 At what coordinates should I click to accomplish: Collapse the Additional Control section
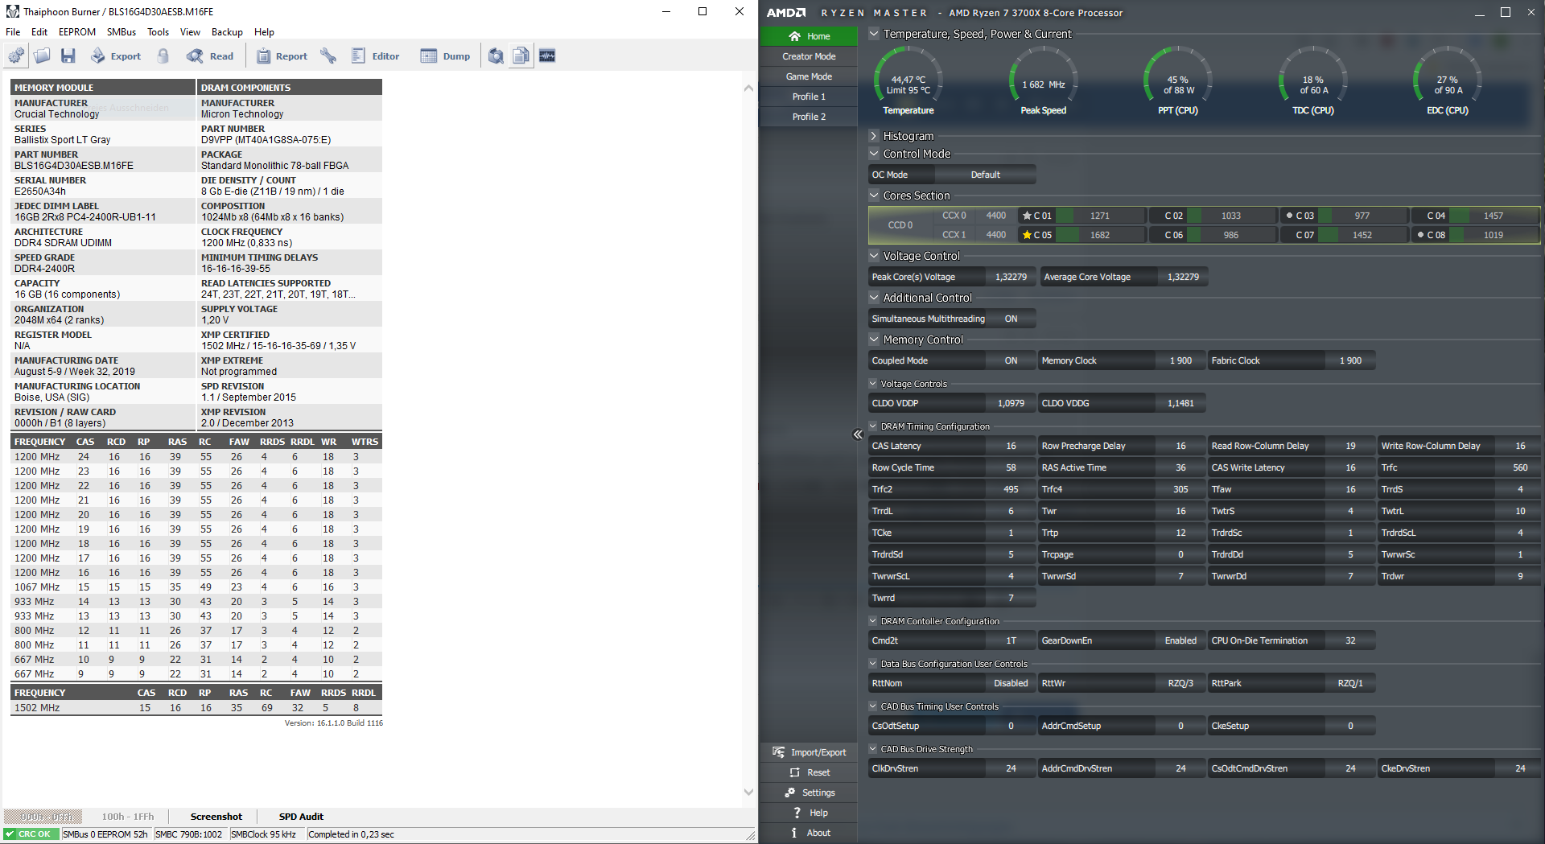[874, 298]
